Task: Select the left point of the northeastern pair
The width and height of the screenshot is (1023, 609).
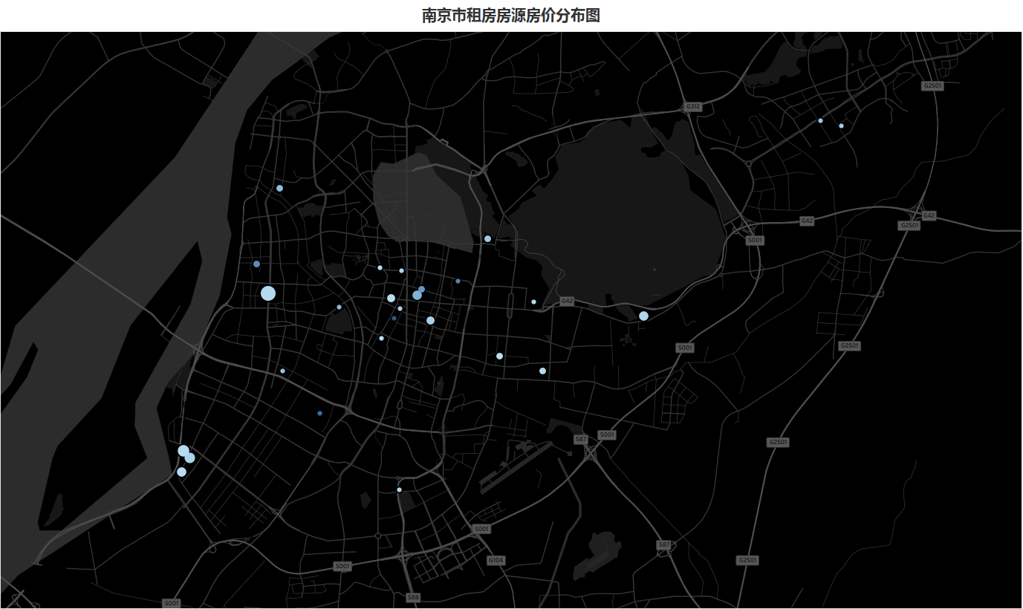Action: [820, 120]
